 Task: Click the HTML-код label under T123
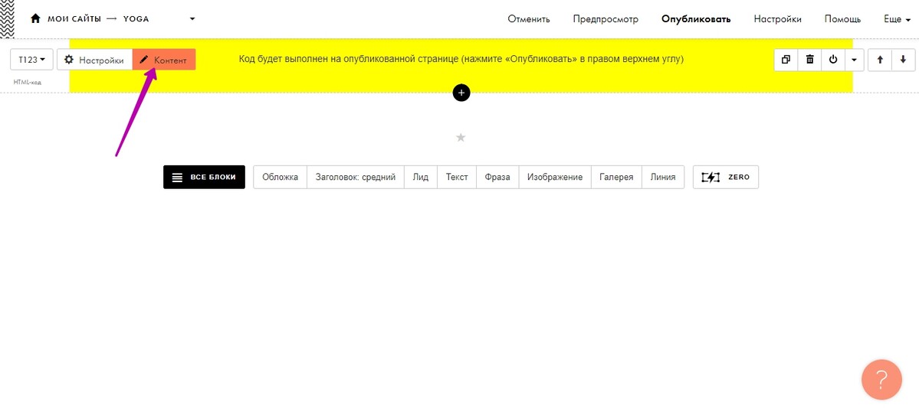27,82
